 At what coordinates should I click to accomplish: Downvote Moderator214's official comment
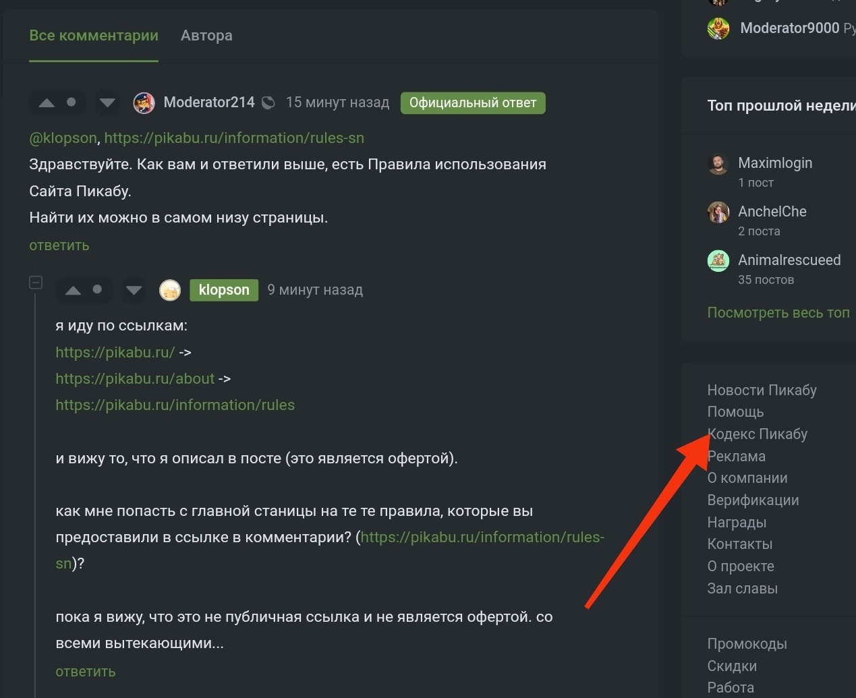pyautogui.click(x=107, y=103)
